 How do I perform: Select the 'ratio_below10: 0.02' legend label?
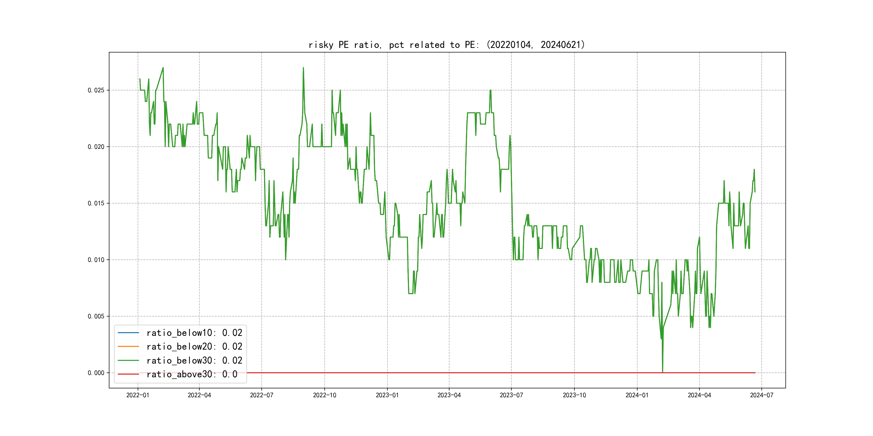[194, 333]
